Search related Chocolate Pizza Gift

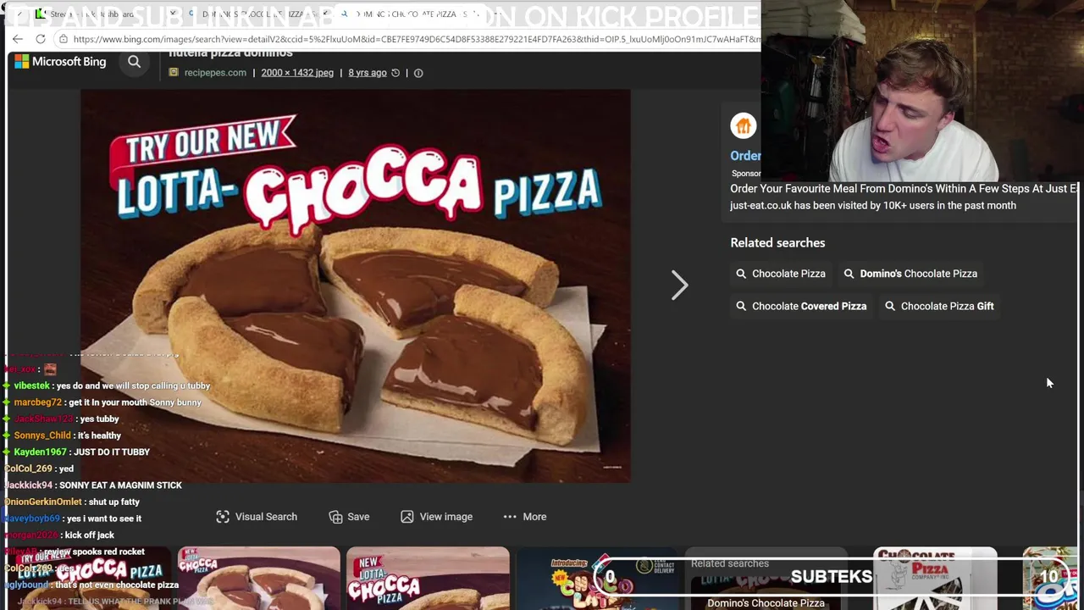coord(939,306)
